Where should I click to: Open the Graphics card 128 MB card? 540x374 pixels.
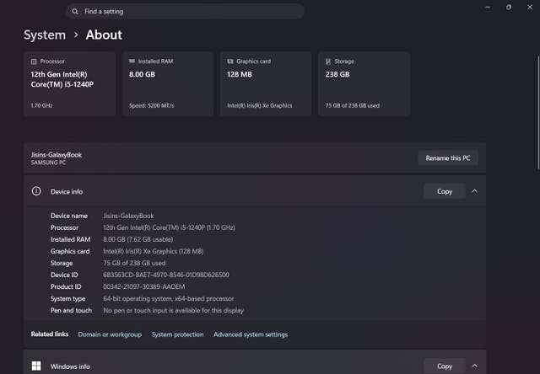[x=266, y=84]
